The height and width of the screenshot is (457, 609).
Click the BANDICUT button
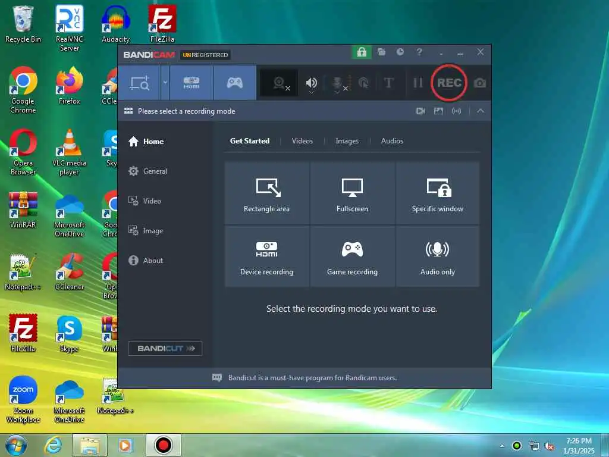point(165,348)
